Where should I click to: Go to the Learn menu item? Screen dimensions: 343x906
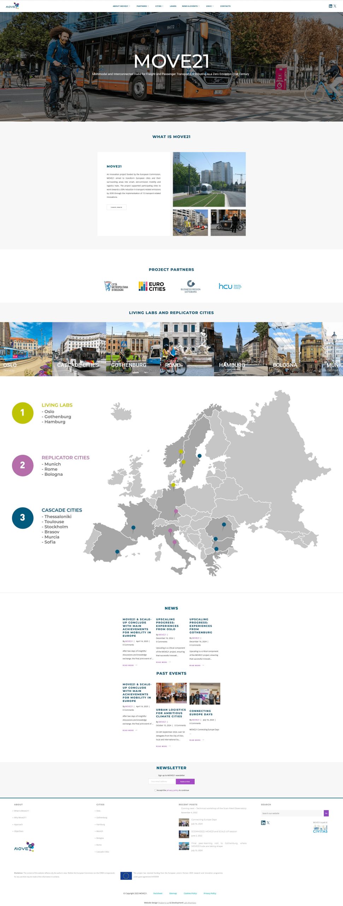[173, 6]
